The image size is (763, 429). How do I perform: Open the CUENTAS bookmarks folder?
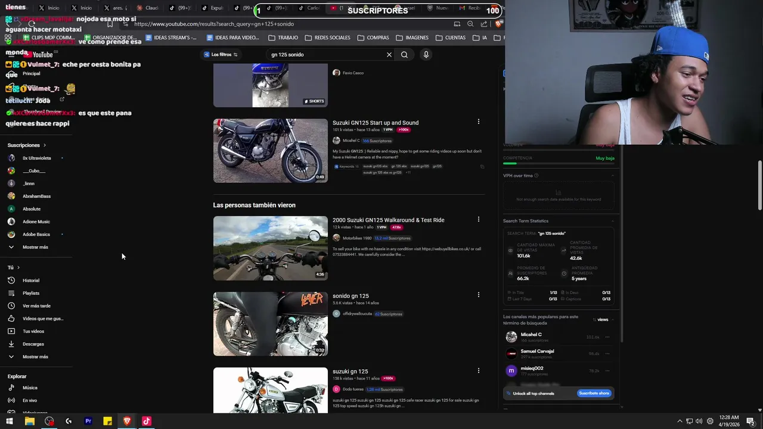tap(451, 38)
